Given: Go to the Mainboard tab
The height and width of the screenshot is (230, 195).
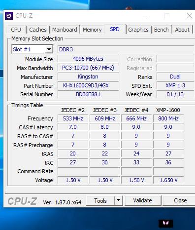Looking at the screenshot, I should click(x=65, y=30).
